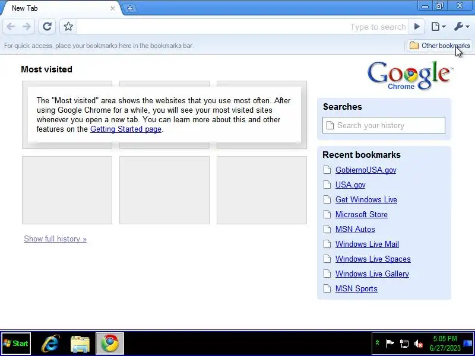
Task: Click the page icon beside Get Windows Live
Action: click(327, 199)
